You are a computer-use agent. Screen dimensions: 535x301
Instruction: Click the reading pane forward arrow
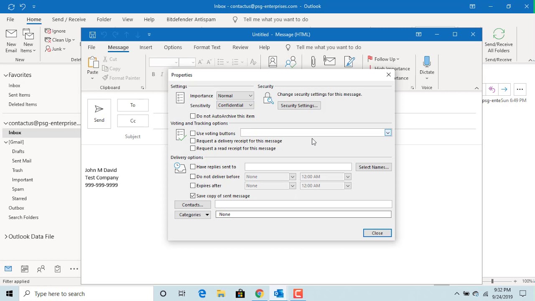point(504,89)
